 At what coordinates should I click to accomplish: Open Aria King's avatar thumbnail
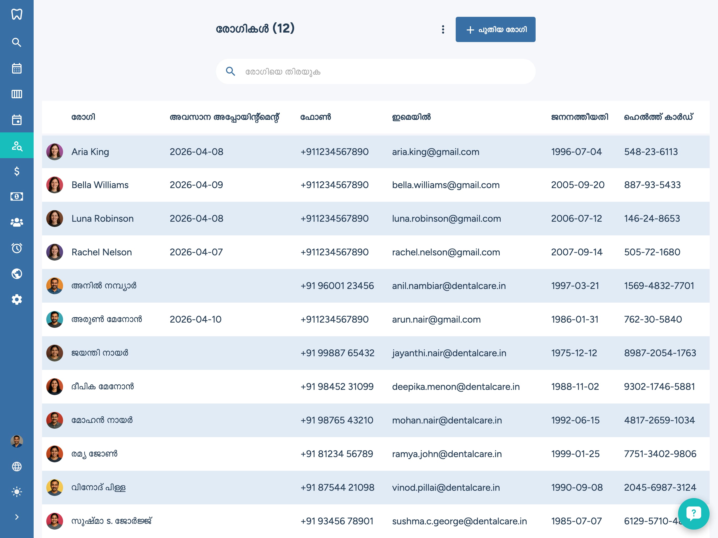pyautogui.click(x=54, y=152)
